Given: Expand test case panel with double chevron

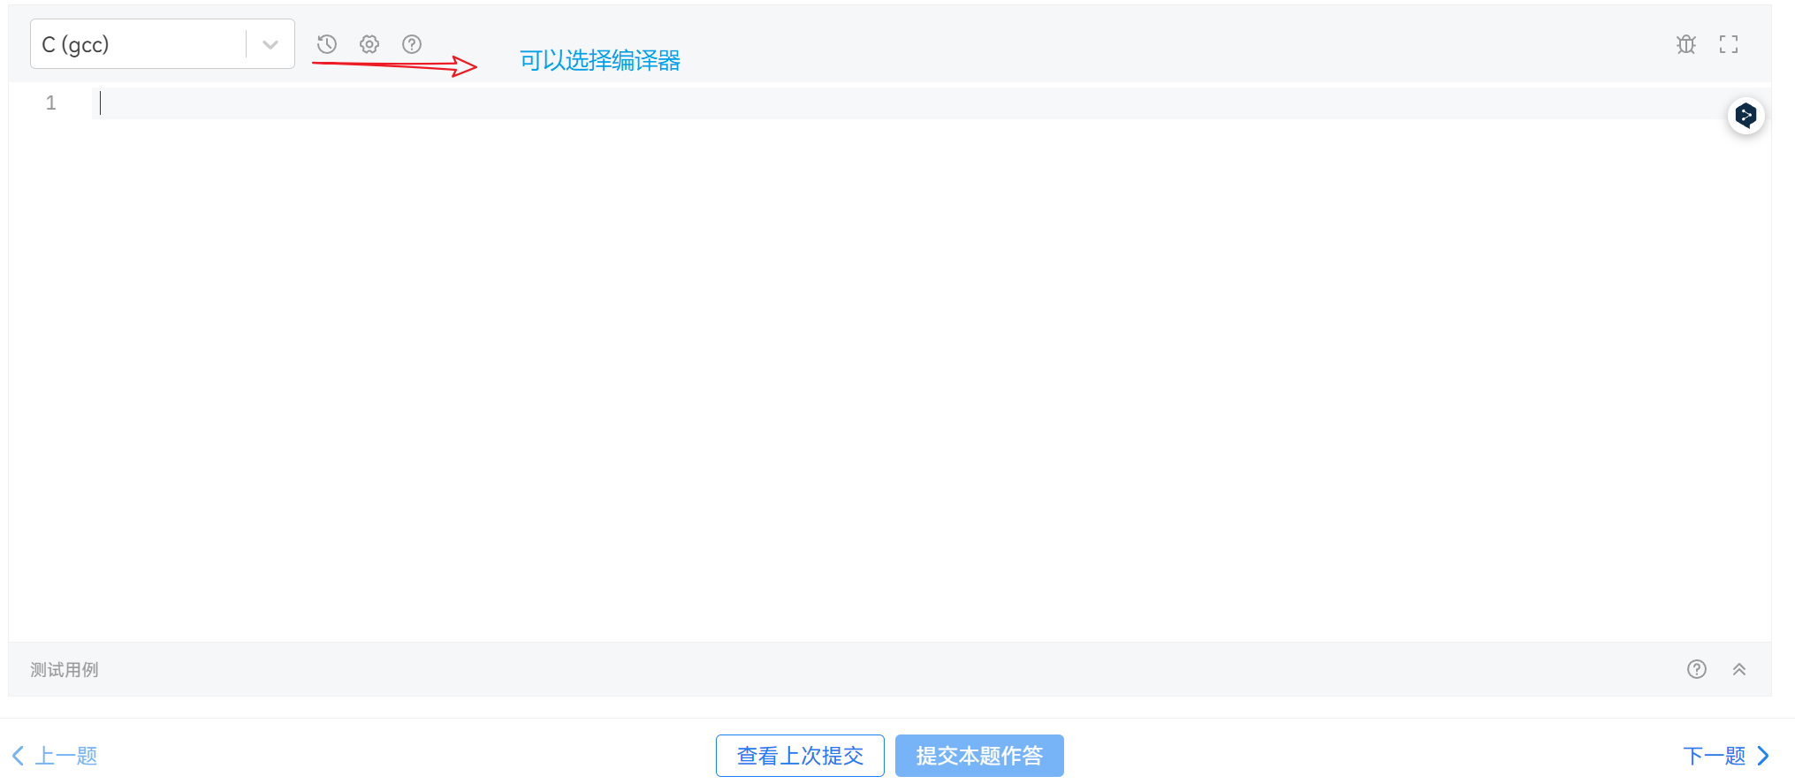Looking at the screenshot, I should click(x=1739, y=669).
